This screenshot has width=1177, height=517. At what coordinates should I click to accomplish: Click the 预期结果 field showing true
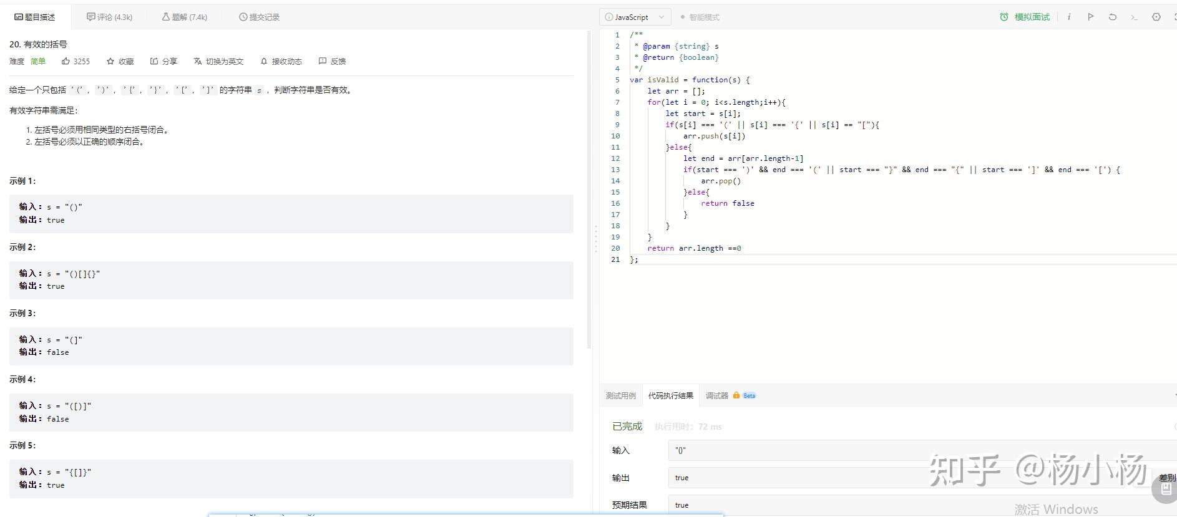click(922, 505)
